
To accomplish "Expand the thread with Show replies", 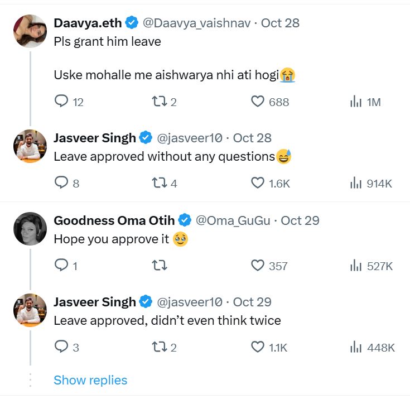I will 90,380.
